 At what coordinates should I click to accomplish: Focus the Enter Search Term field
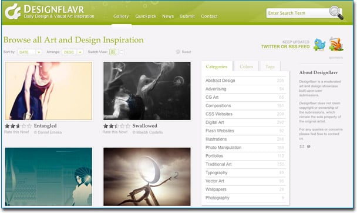click(298, 13)
